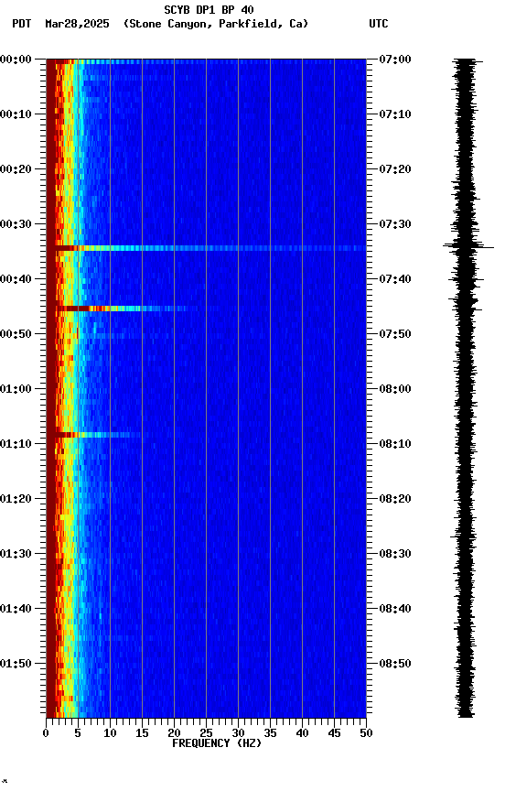Viewport: 505px width, 791px height.
Task: Click the '01:50' PDT time label
Action: (16, 665)
